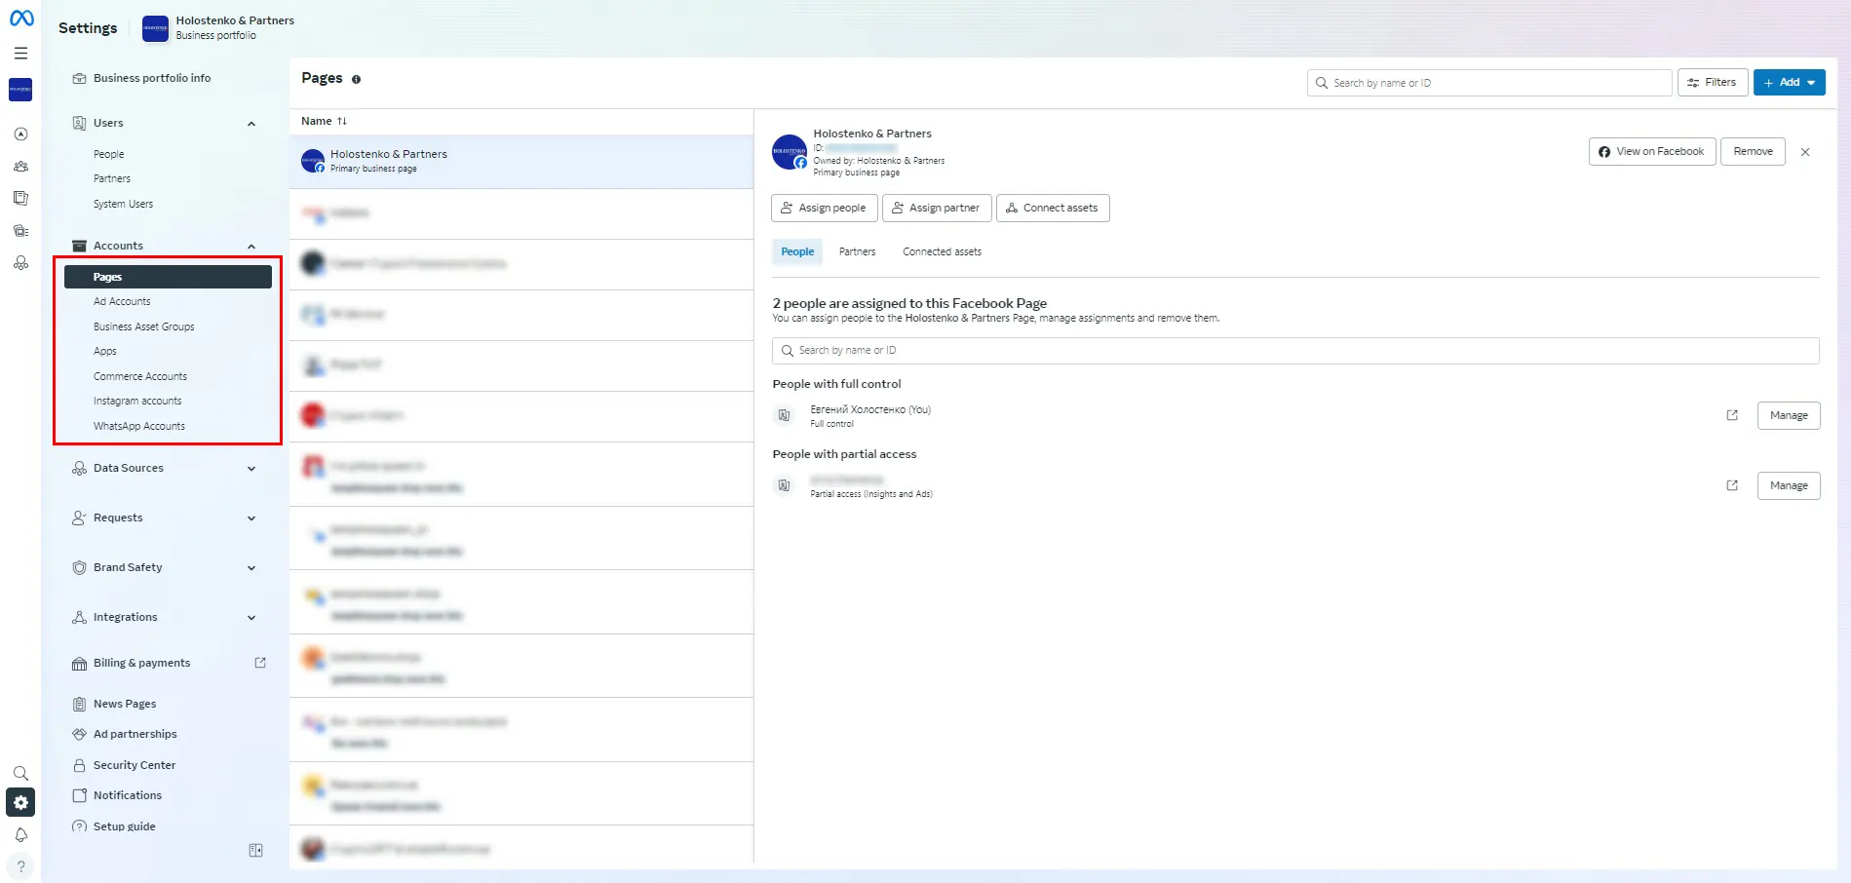
Task: Expand the Integrations section
Action: [x=251, y=618]
